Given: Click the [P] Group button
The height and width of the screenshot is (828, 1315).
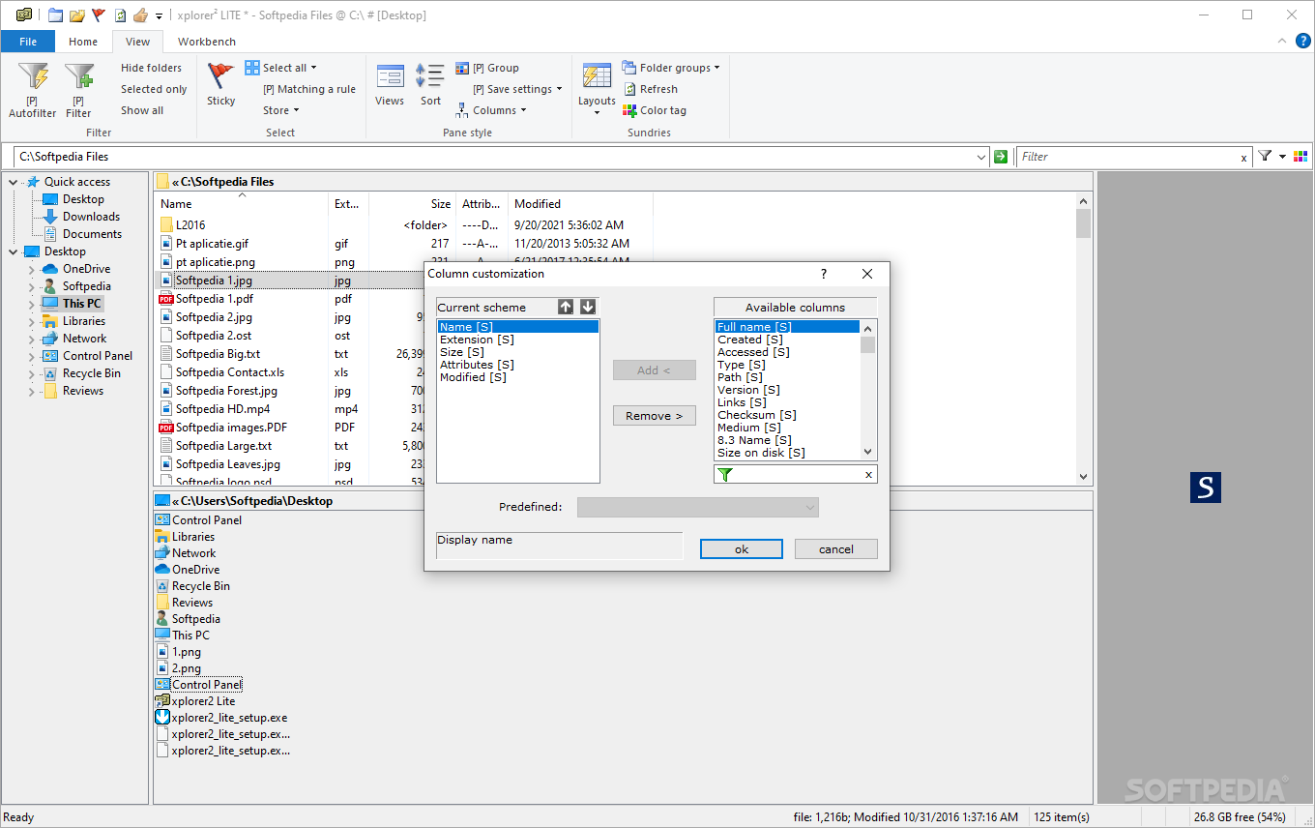Looking at the screenshot, I should coord(488,68).
